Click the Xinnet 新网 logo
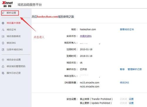 point(7,4)
